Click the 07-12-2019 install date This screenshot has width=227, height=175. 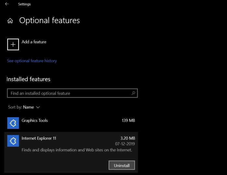tap(125, 144)
